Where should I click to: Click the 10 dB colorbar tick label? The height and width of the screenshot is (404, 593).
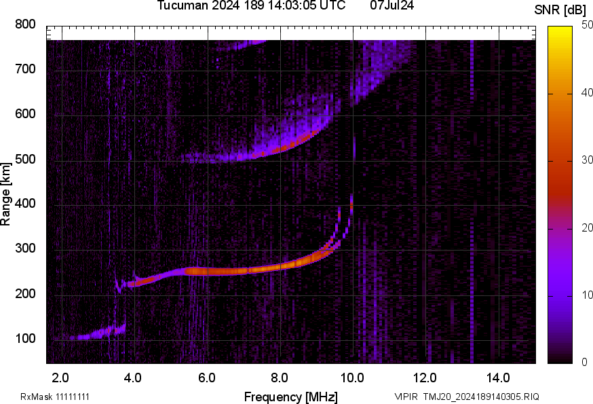(x=587, y=295)
